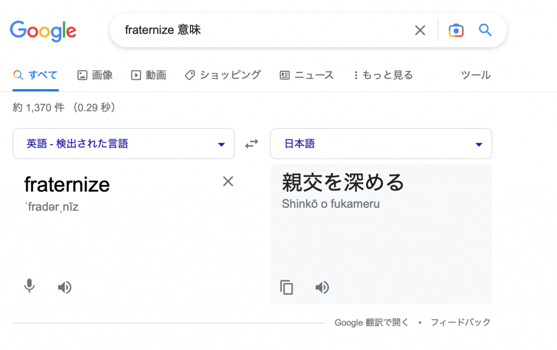This screenshot has width=557, height=350.
Task: Select the すべて tab
Action: click(x=35, y=75)
